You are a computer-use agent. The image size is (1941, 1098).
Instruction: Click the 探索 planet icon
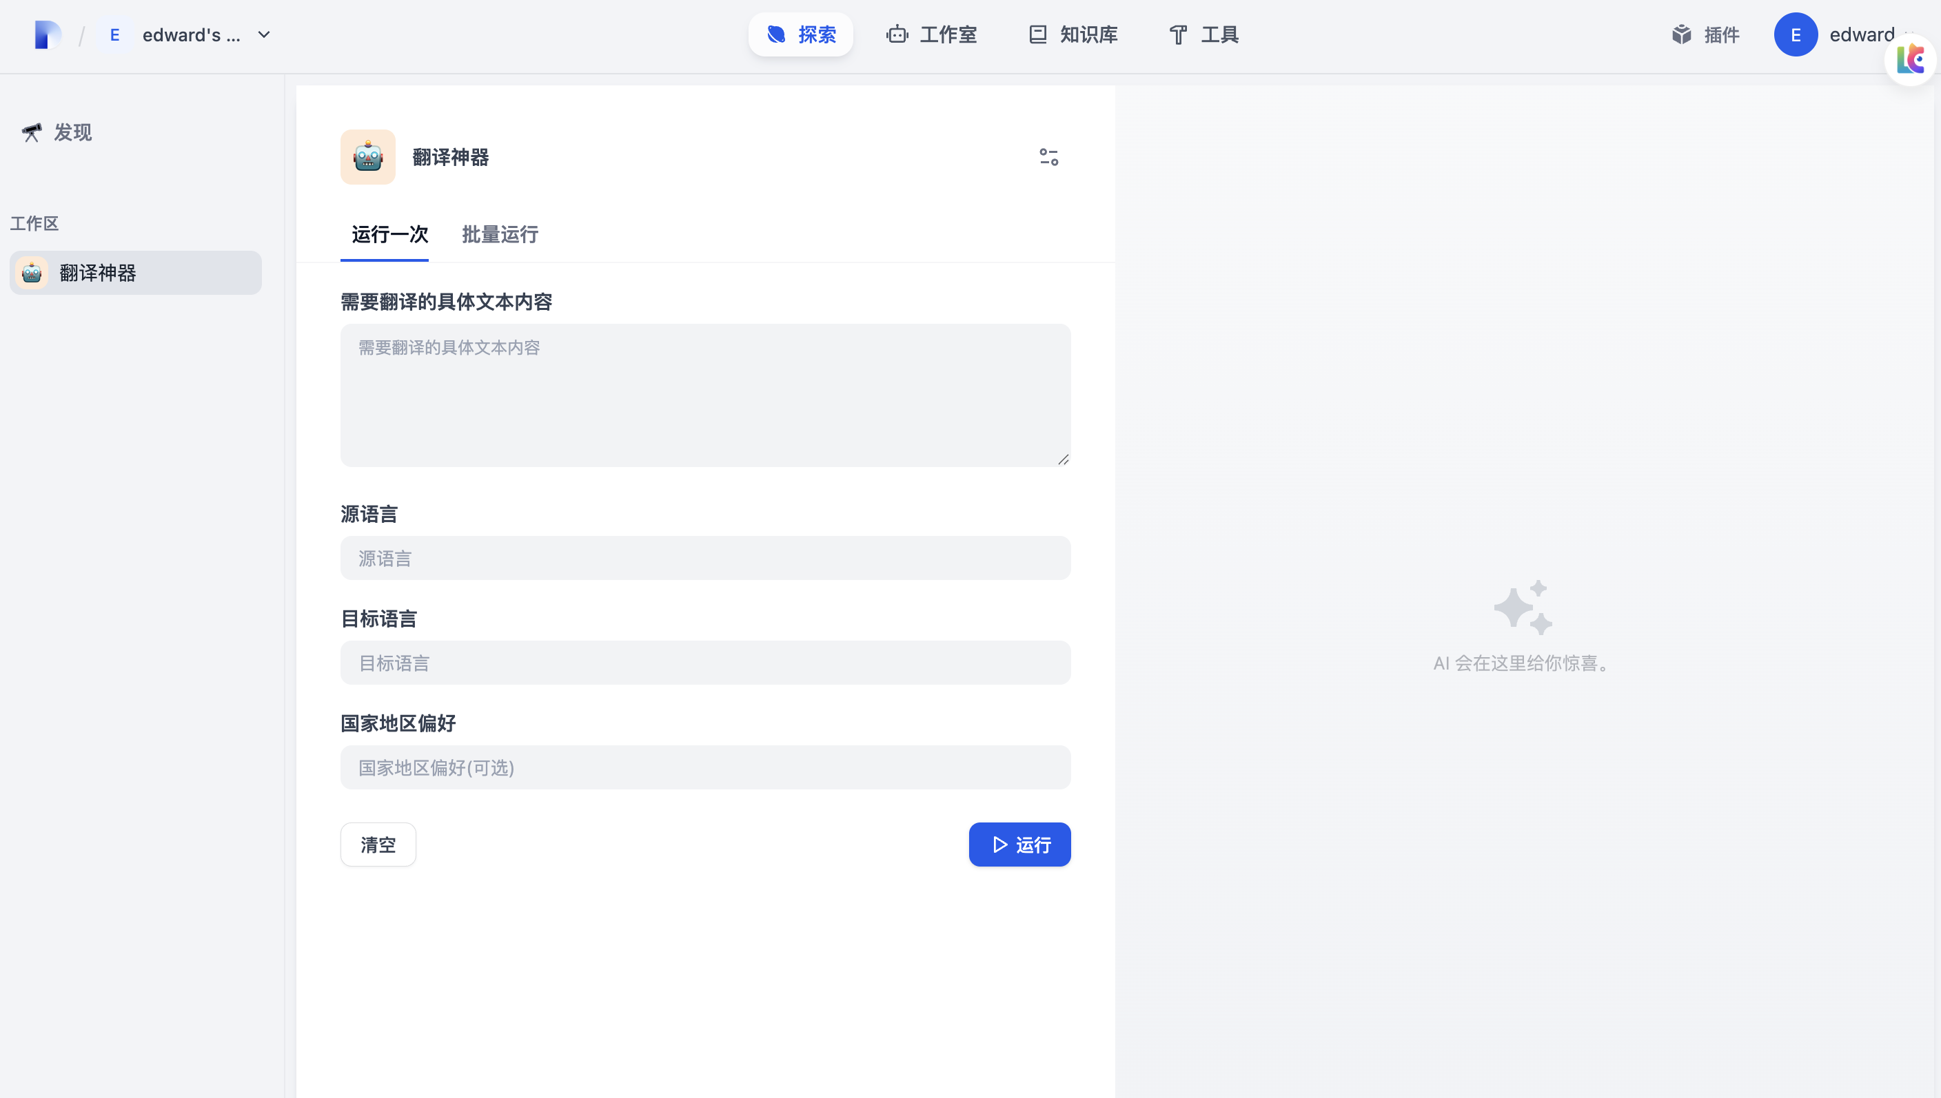pos(776,34)
